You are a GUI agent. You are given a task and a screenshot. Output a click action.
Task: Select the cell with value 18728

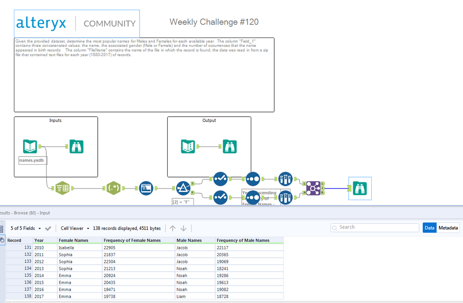point(249,296)
